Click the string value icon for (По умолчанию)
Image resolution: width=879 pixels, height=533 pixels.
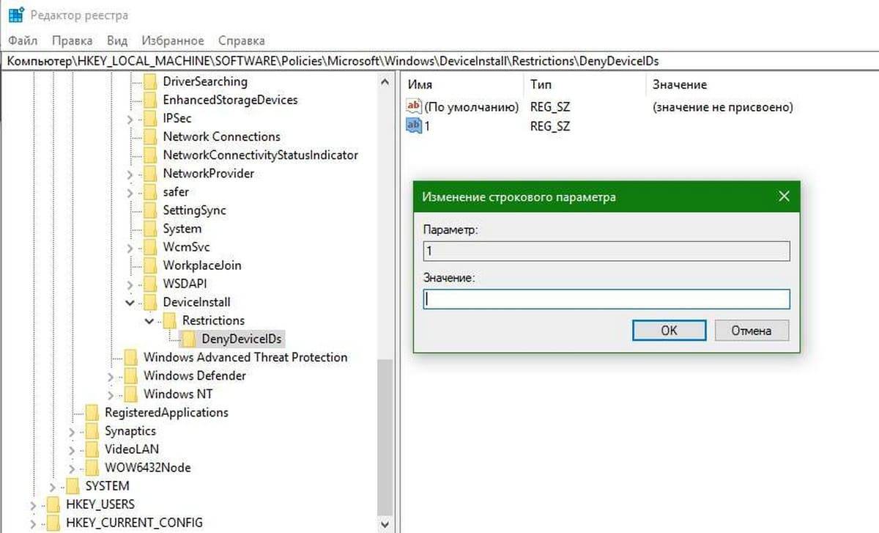click(414, 106)
